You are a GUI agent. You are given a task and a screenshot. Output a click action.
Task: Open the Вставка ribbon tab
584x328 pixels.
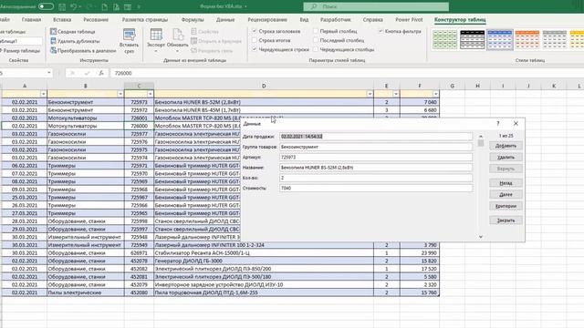(62, 20)
